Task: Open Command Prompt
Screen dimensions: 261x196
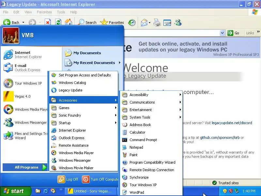Action: (151, 140)
